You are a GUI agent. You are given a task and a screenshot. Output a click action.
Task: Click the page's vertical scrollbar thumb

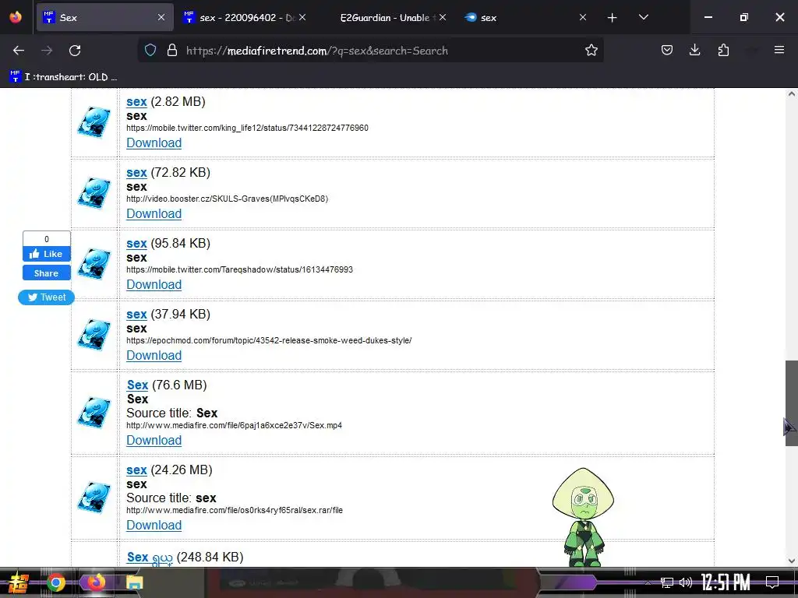792,403
